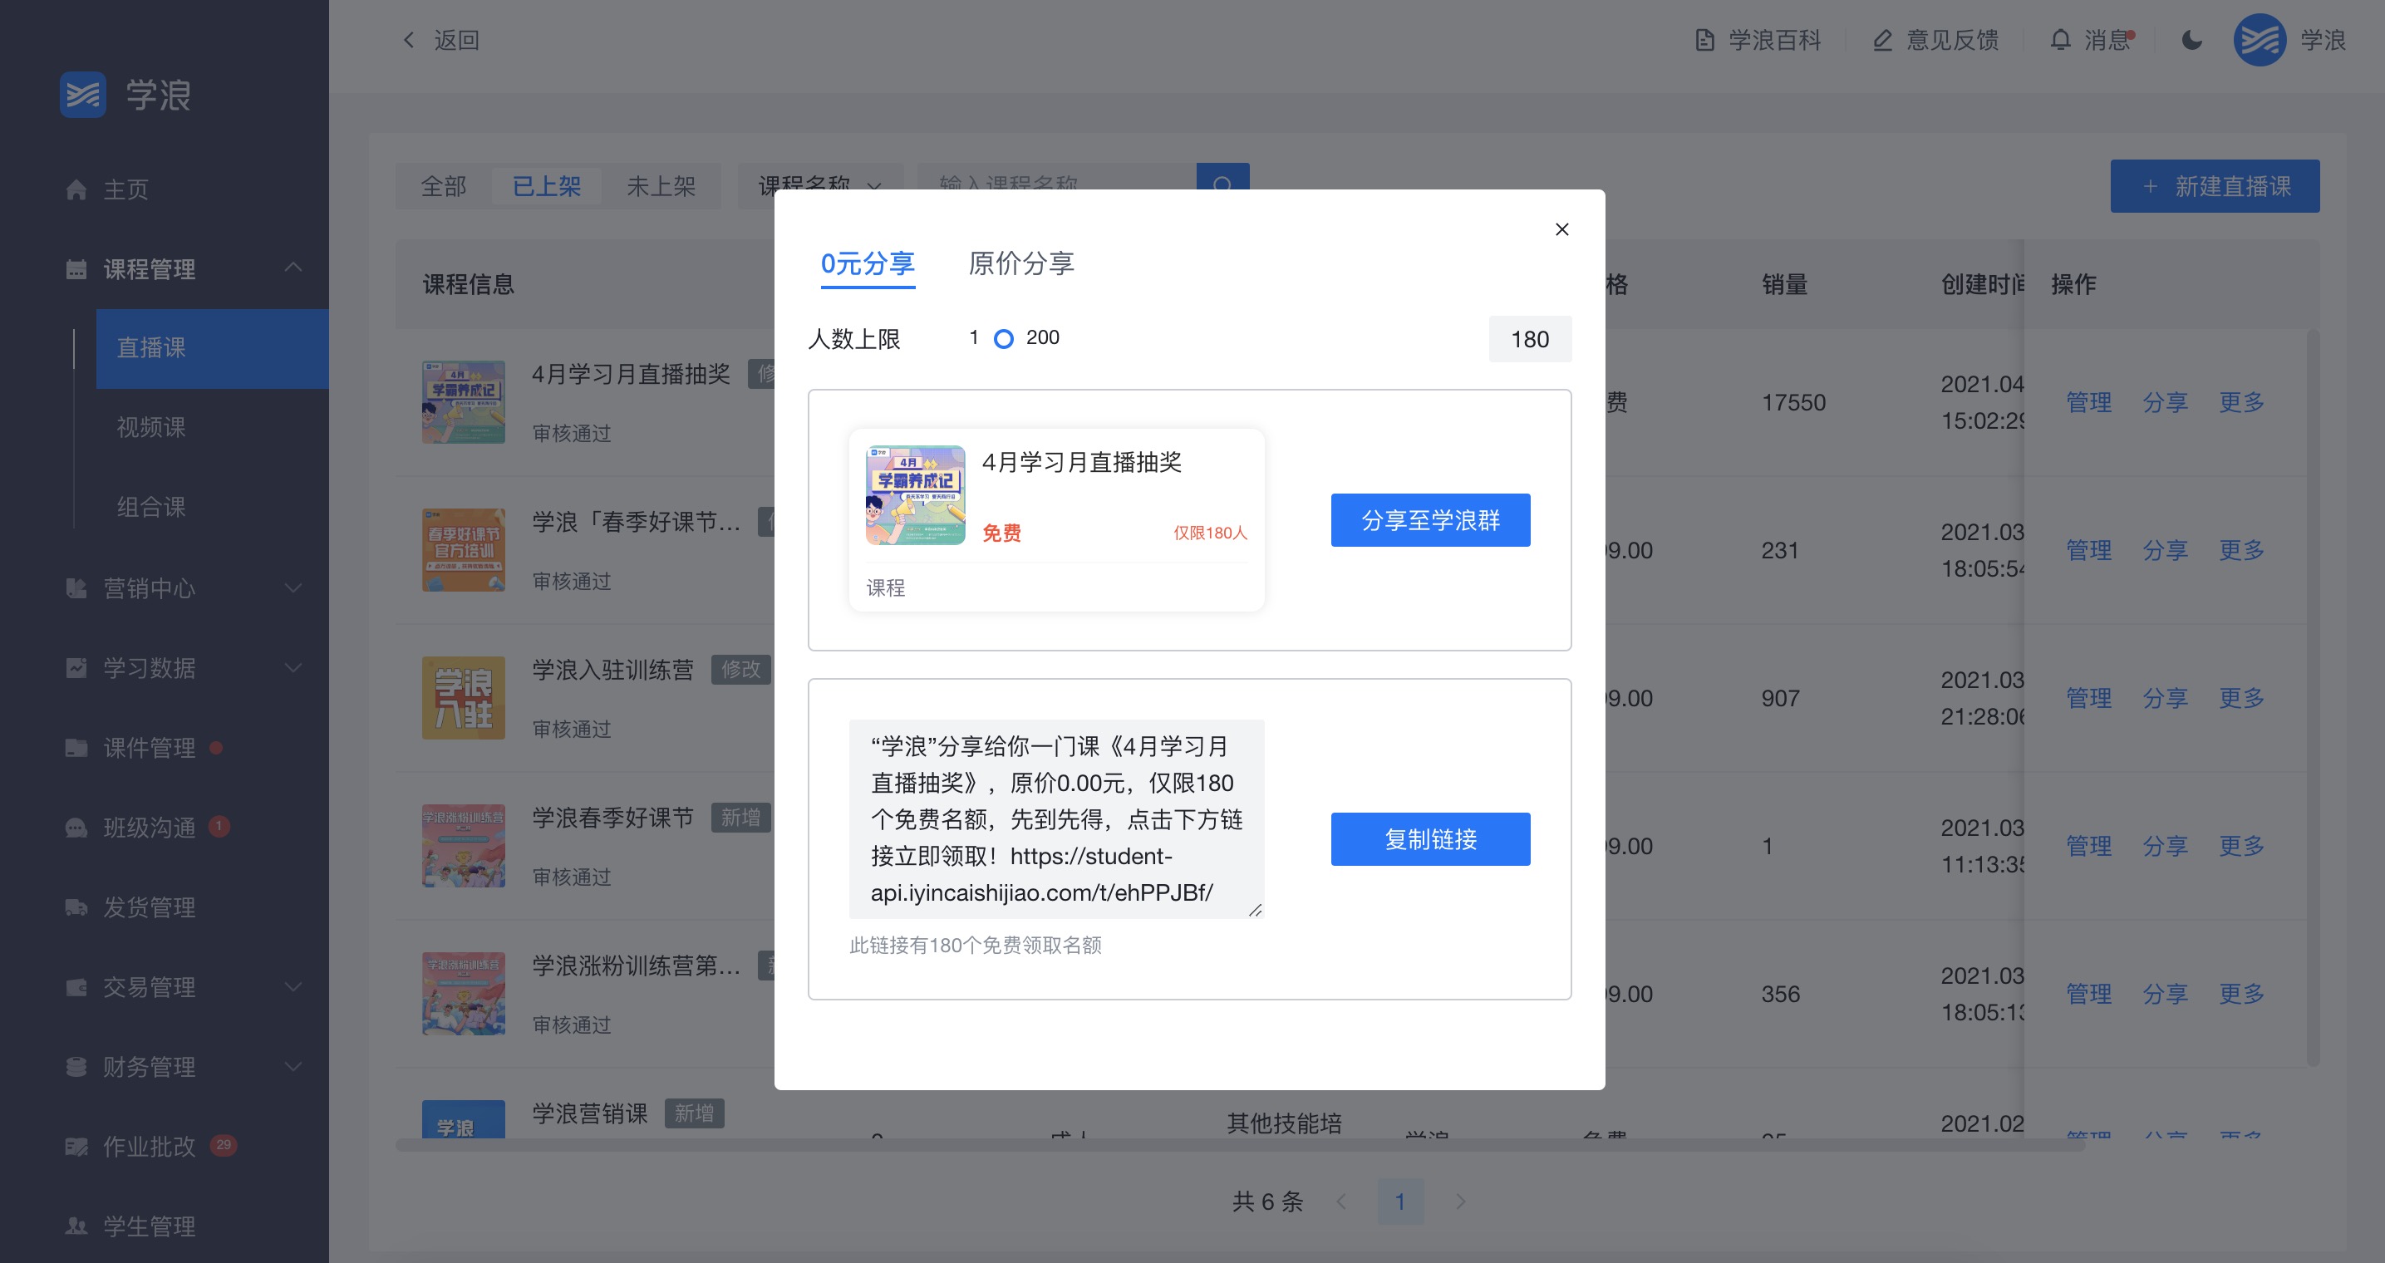Select the 全部 filter tab
This screenshot has height=1263, width=2385.
pos(444,186)
